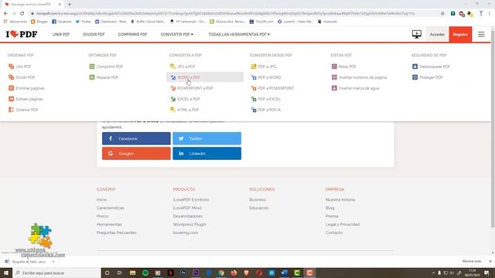Click the PDF a EXCEL icon
The width and height of the screenshot is (495, 278).
(254, 99)
